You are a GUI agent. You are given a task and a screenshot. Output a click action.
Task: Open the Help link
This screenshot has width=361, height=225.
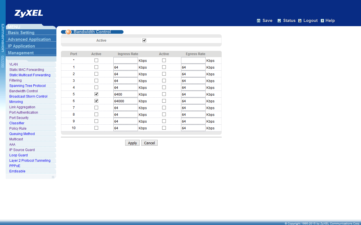click(x=330, y=21)
